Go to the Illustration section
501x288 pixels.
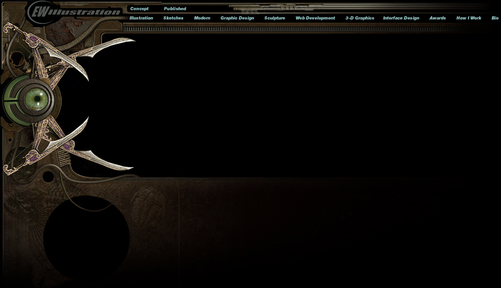(141, 18)
